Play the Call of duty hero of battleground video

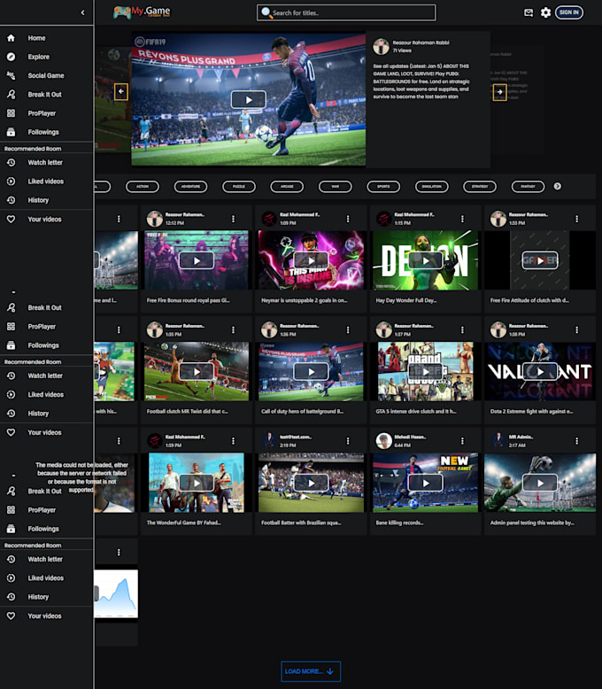click(x=311, y=372)
